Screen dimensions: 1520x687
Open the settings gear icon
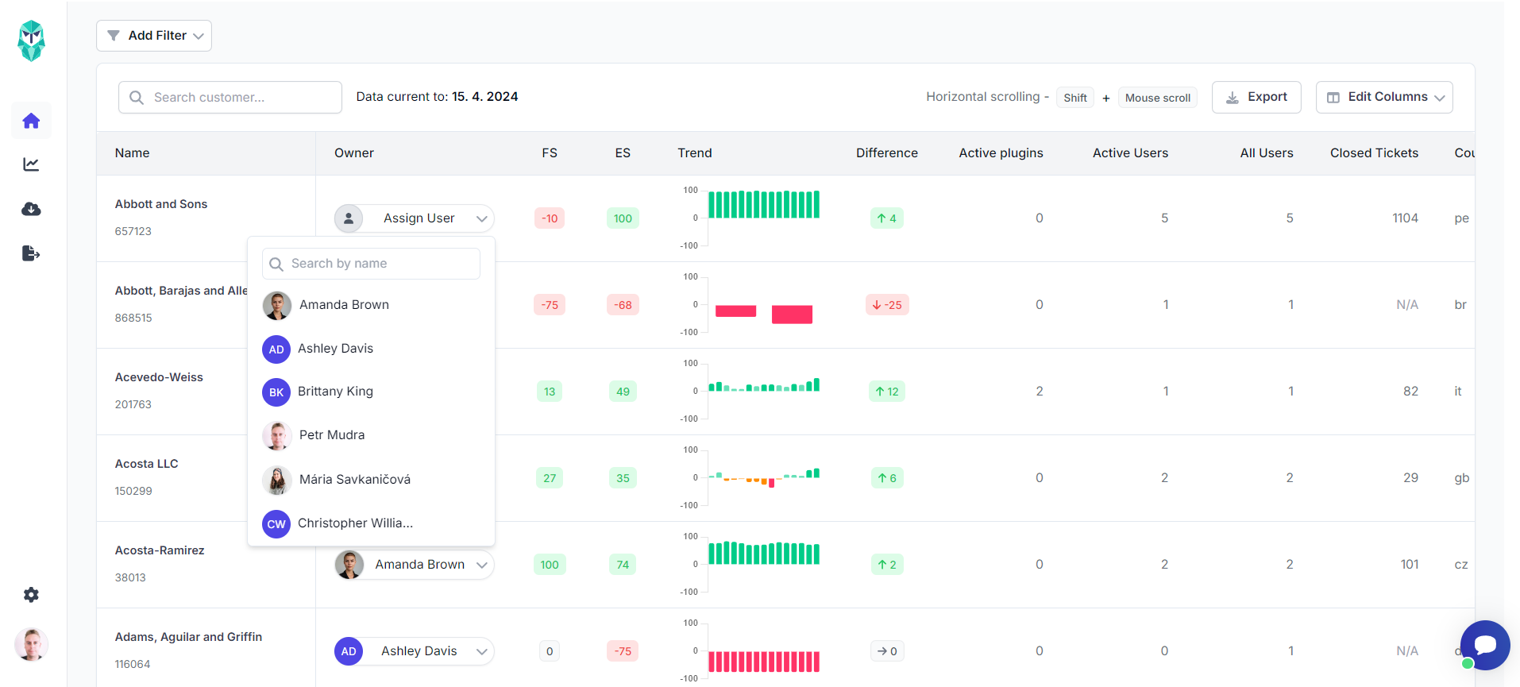click(31, 595)
